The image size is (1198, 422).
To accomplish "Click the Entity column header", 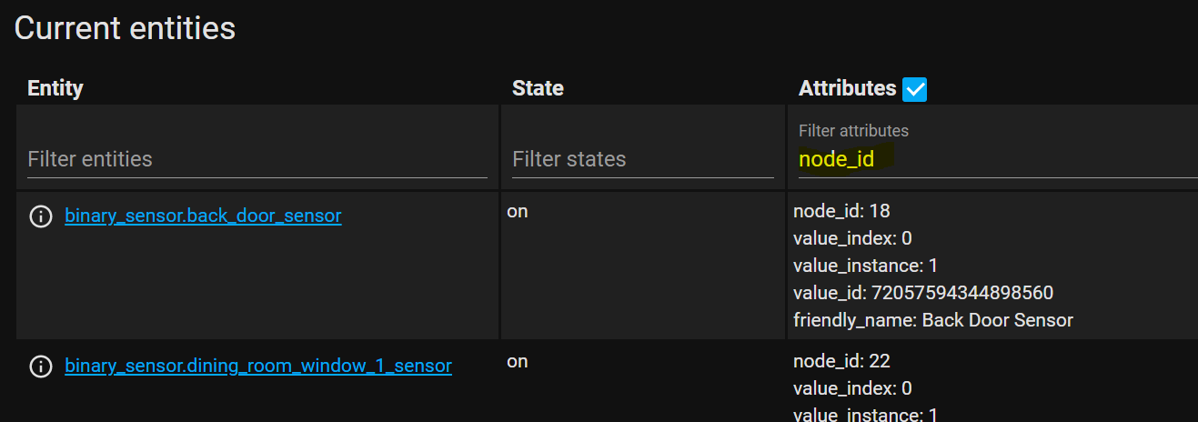I will coord(55,88).
